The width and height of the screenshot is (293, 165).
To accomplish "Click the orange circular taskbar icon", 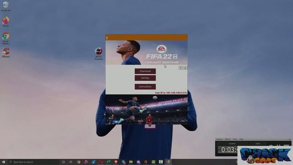I will point(146,162).
